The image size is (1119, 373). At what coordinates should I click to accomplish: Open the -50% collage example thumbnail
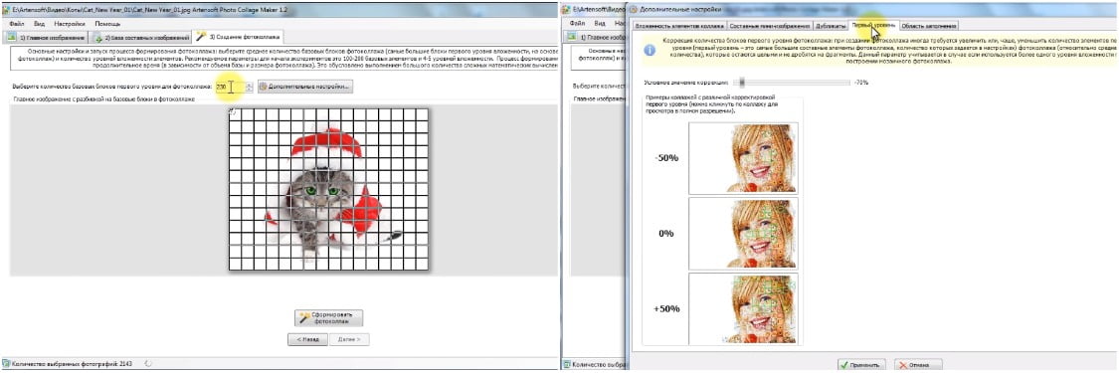click(743, 157)
